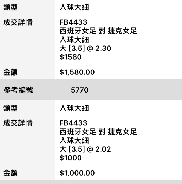Click the 類型 label below reference 5770
The height and width of the screenshot is (184, 182).
(x=10, y=108)
